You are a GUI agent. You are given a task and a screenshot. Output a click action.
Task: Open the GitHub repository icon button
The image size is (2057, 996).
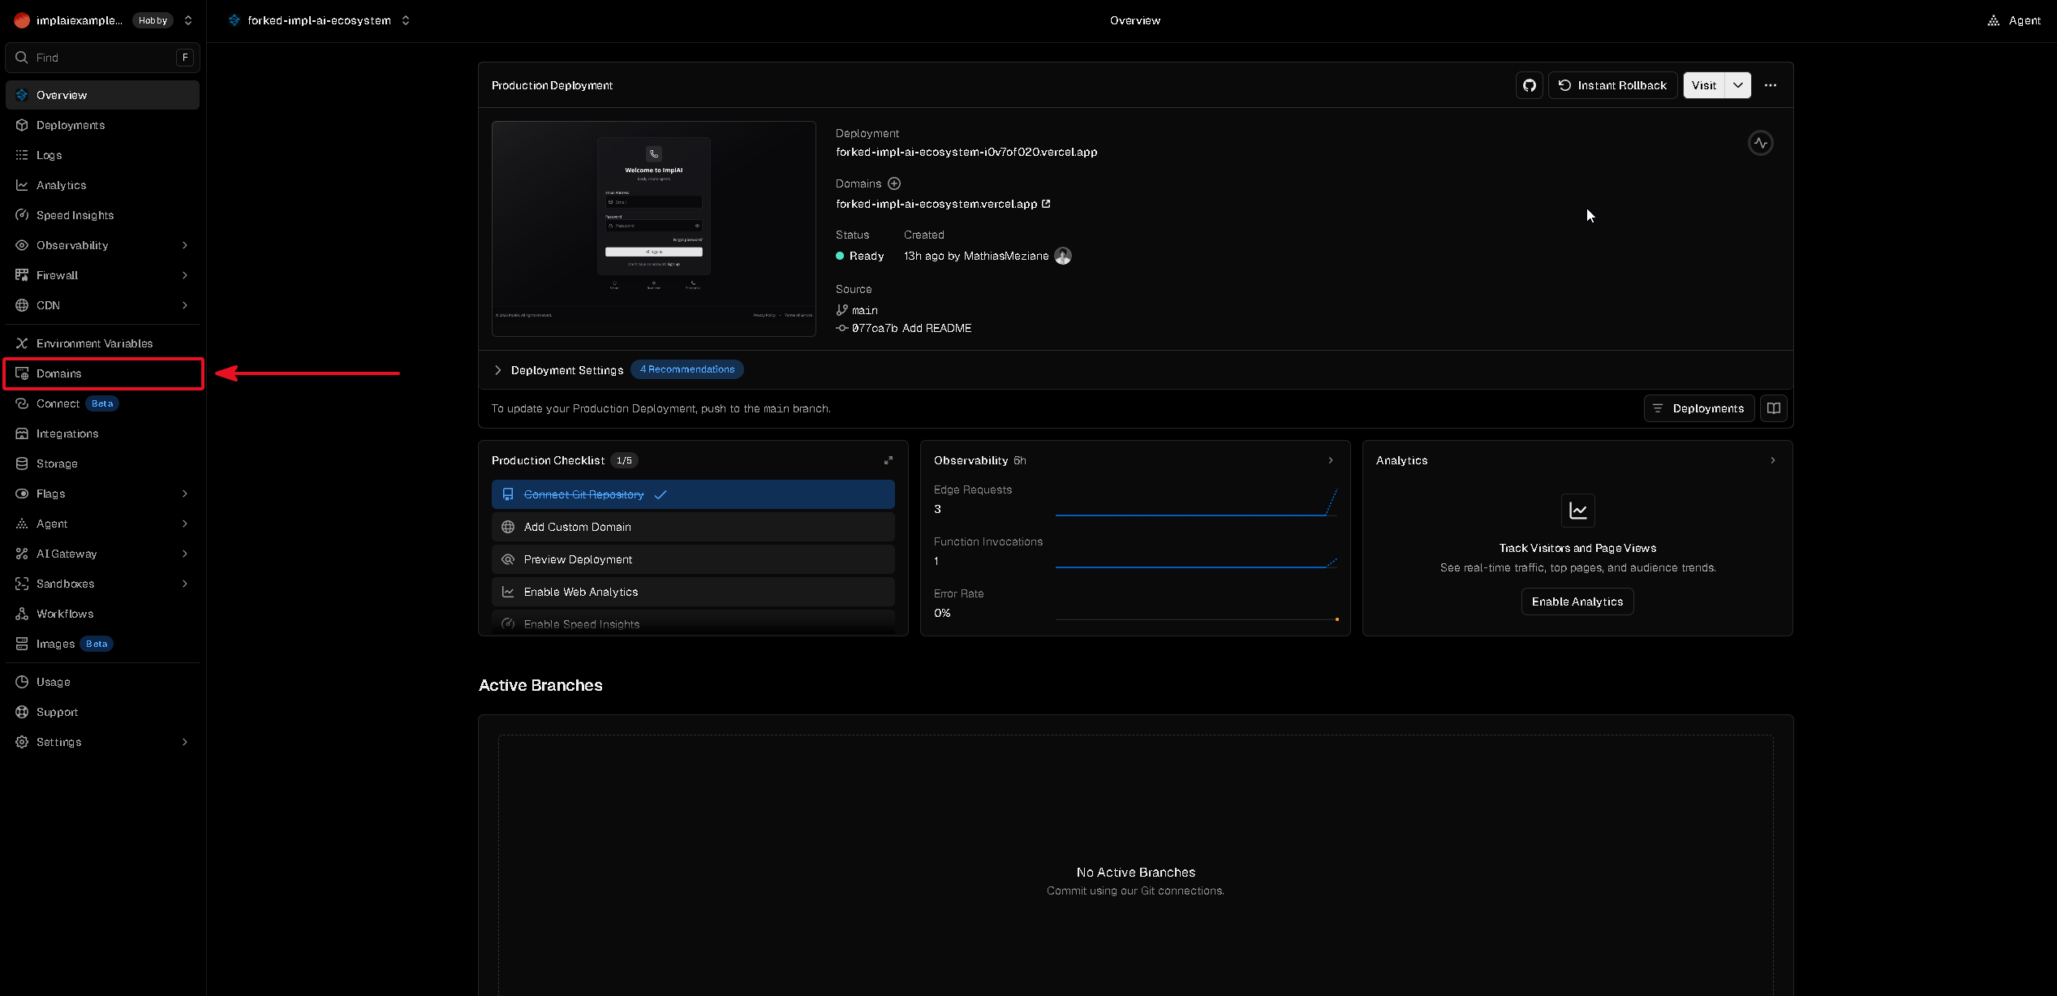pos(1530,85)
